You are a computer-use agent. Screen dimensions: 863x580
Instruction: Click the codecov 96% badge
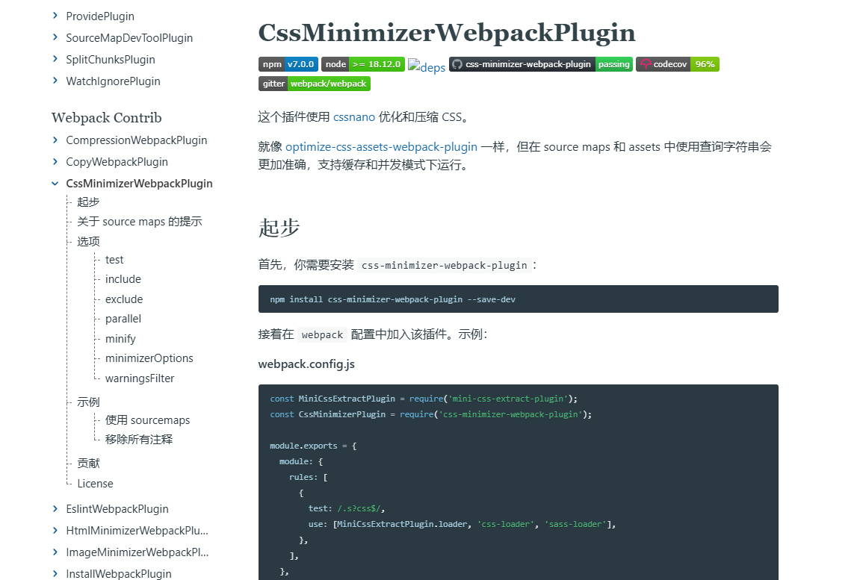[x=678, y=64]
